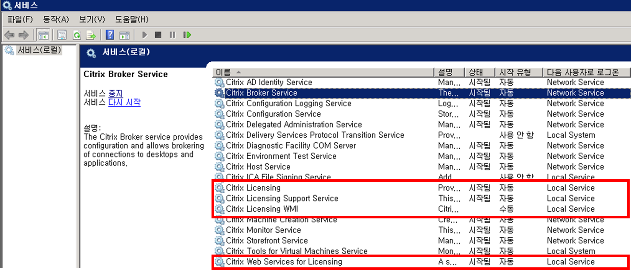Click gear icon of Citrix Broker Service
This screenshot has width=631, height=270.
pos(219,93)
